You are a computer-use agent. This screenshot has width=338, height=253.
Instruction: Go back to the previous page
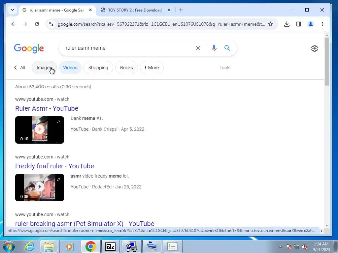coord(13,24)
